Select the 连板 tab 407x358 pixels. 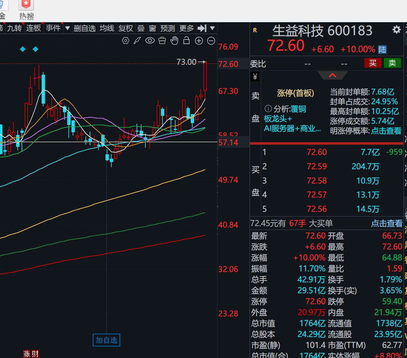(33, 28)
